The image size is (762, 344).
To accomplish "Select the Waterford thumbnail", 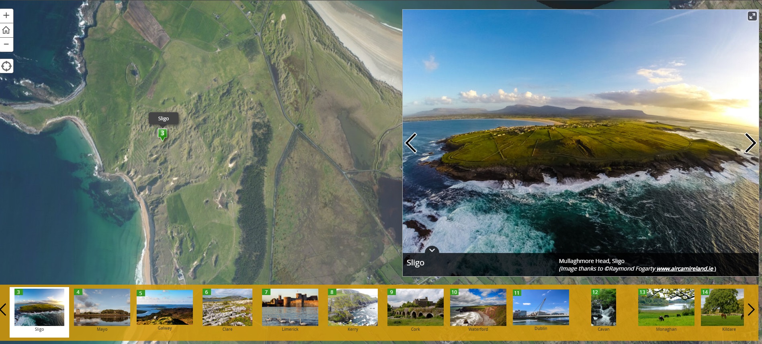I will coord(478,308).
